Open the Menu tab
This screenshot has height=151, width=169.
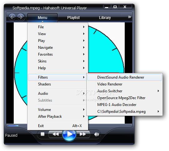point(42,18)
